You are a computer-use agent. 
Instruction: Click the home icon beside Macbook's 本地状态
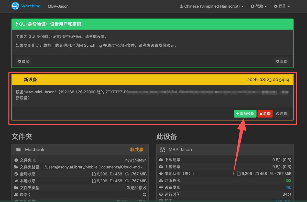point(16,181)
